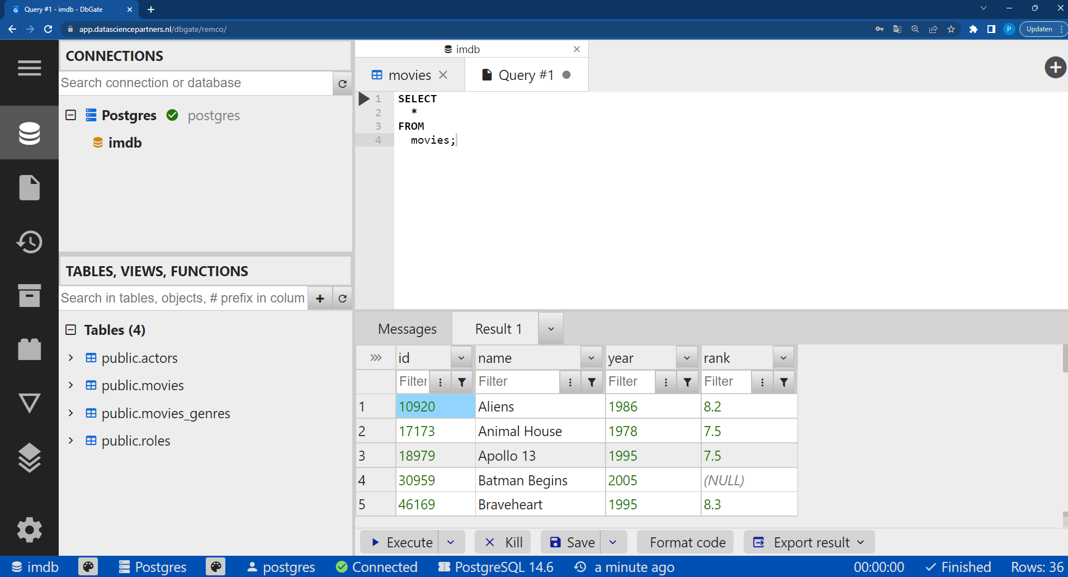
Task: Click the Kill button
Action: coord(503,542)
